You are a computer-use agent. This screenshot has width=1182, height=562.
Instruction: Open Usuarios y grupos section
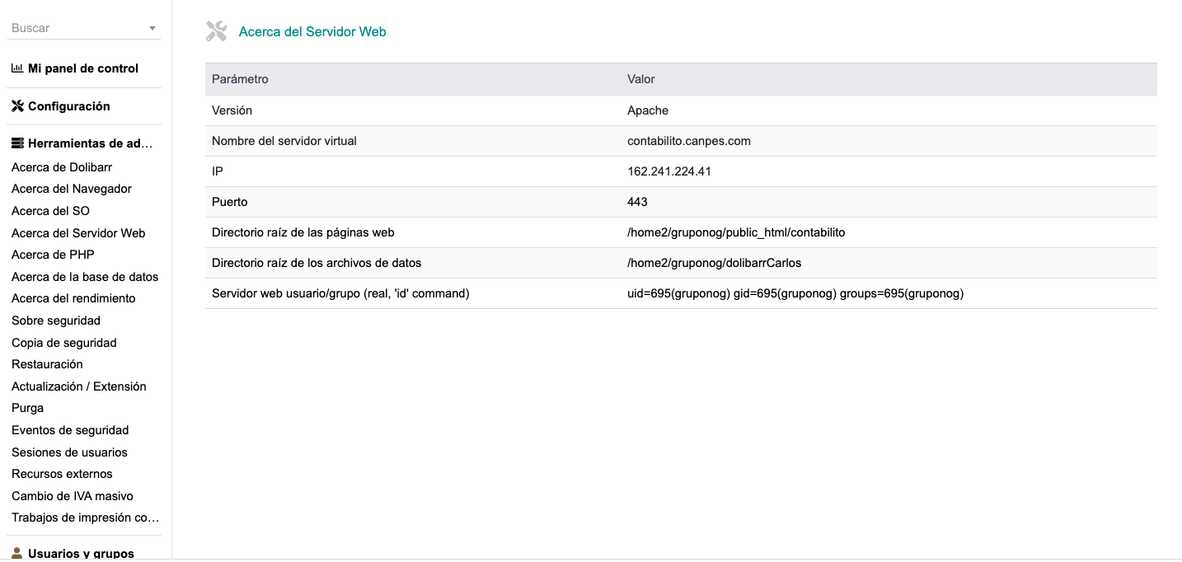[x=81, y=554]
